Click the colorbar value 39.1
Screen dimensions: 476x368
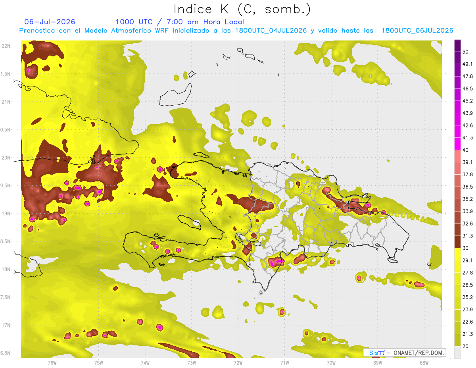468,162
